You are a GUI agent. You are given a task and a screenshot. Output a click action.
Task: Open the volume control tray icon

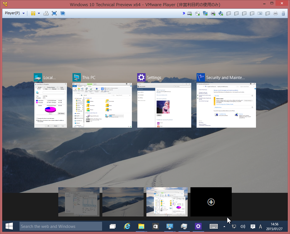tap(243, 226)
